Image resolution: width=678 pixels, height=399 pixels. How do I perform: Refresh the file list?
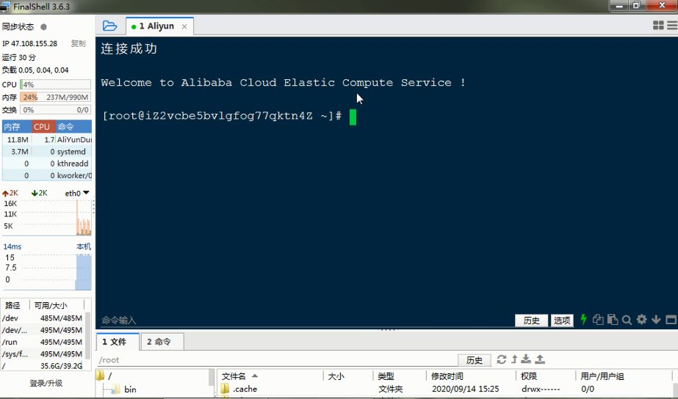[502, 359]
